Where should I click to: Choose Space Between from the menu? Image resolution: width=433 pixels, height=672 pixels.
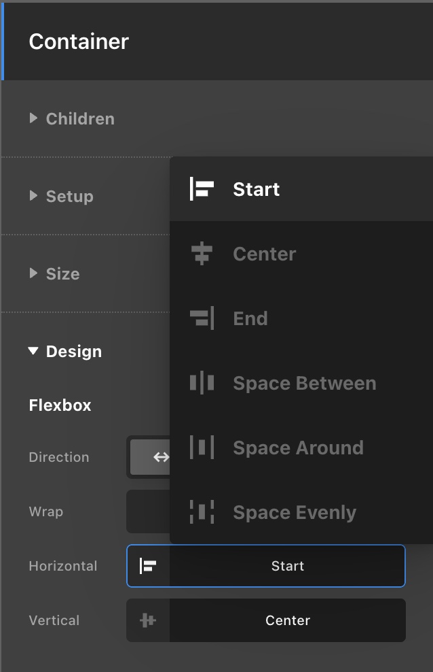pyautogui.click(x=304, y=383)
